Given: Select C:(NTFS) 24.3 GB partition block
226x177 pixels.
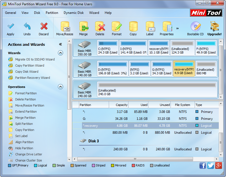Looking at the screenshot, I should 108,48.
